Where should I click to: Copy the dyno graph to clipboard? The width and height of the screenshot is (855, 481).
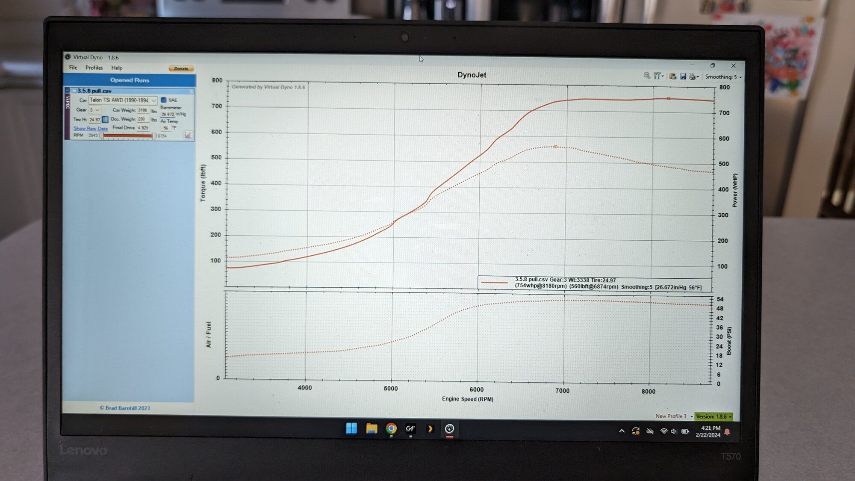coord(672,76)
